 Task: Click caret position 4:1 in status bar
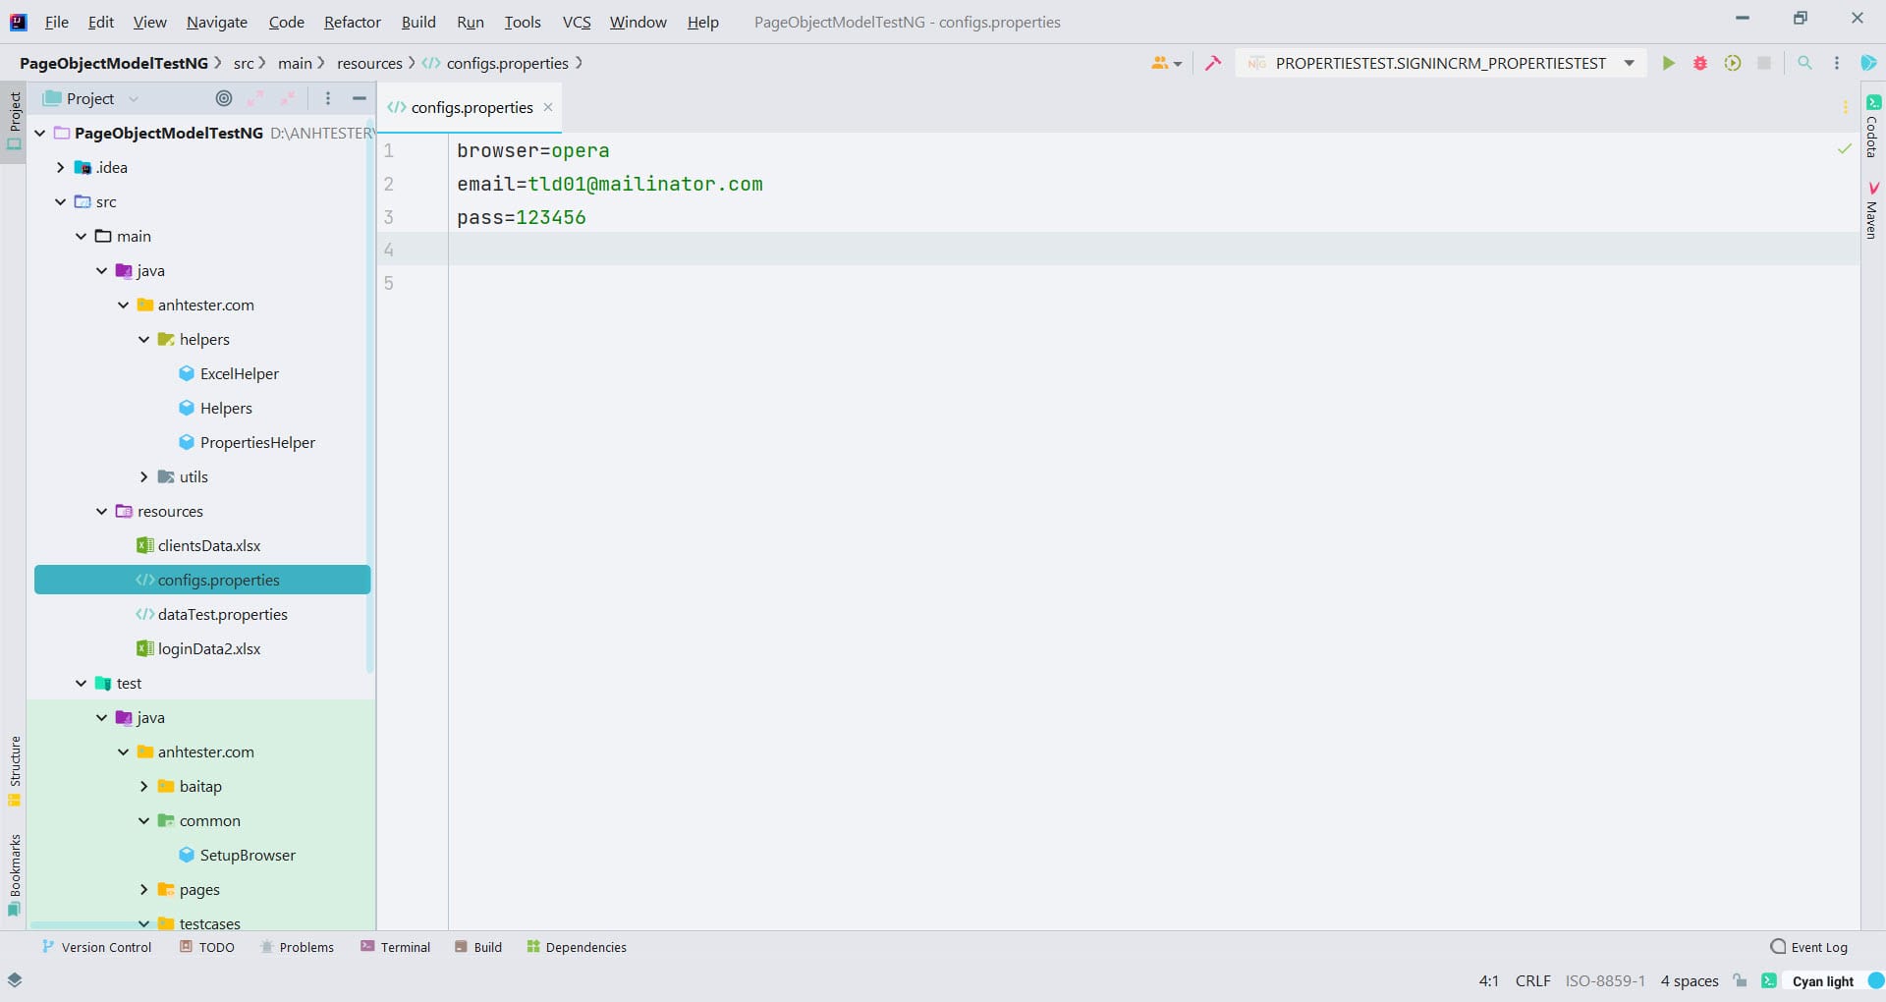[x=1489, y=980]
